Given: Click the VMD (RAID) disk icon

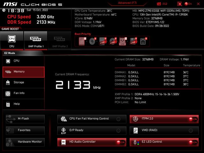Looking at the screenshot, I should tap(135, 130).
